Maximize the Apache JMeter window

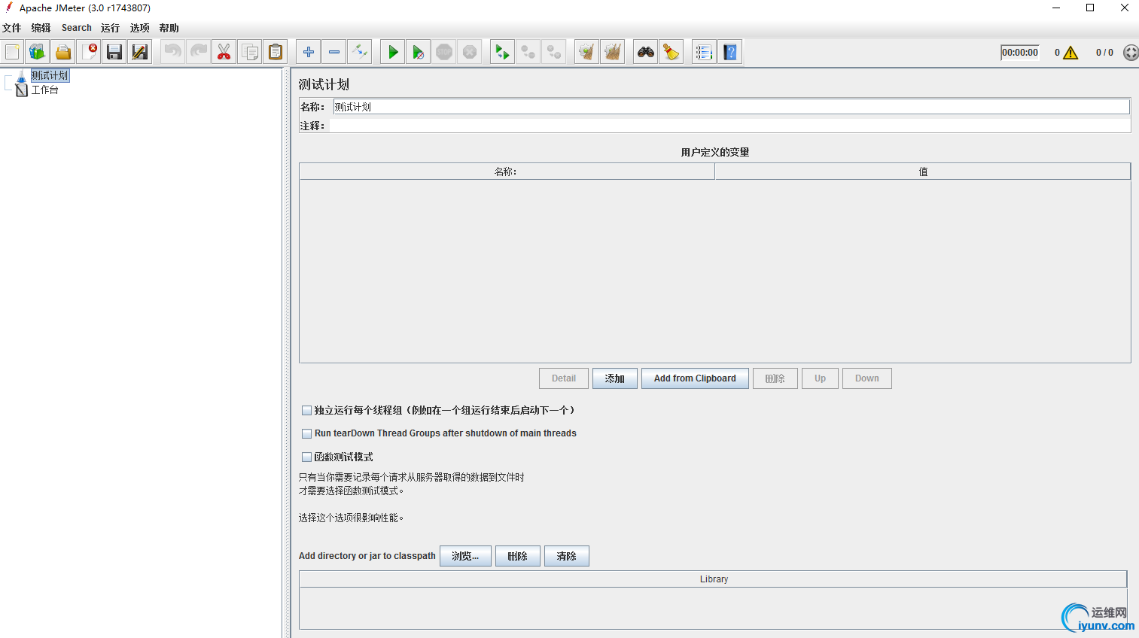[x=1090, y=8]
